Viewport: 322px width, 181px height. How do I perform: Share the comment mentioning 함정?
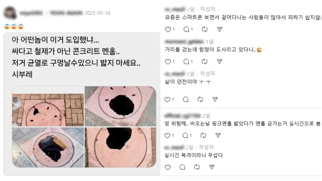click(x=219, y=62)
